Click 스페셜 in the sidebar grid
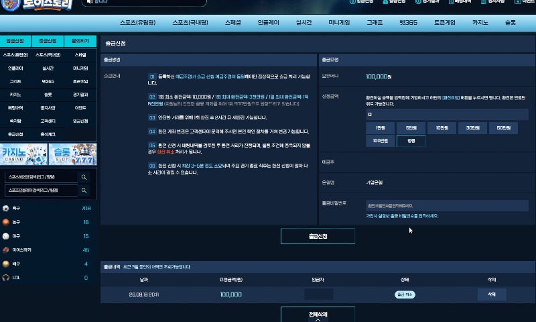The height and width of the screenshot is (322, 536). [x=80, y=55]
